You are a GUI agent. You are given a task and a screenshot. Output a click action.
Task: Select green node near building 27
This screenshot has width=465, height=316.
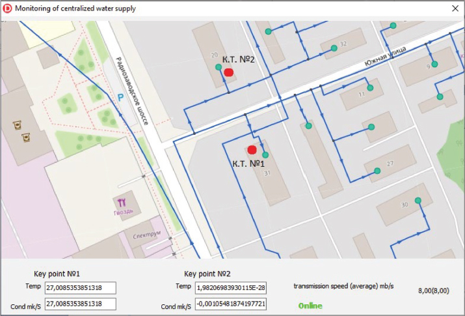pos(377,171)
